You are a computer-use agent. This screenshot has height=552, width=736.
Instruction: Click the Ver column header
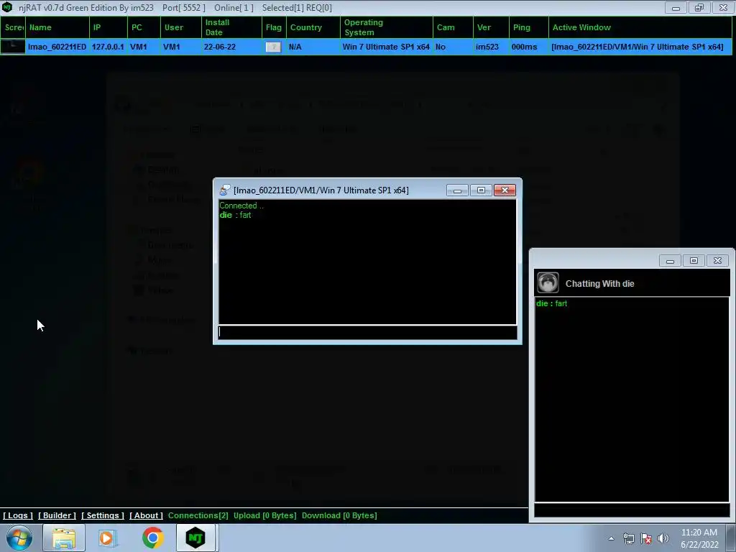[x=491, y=27]
